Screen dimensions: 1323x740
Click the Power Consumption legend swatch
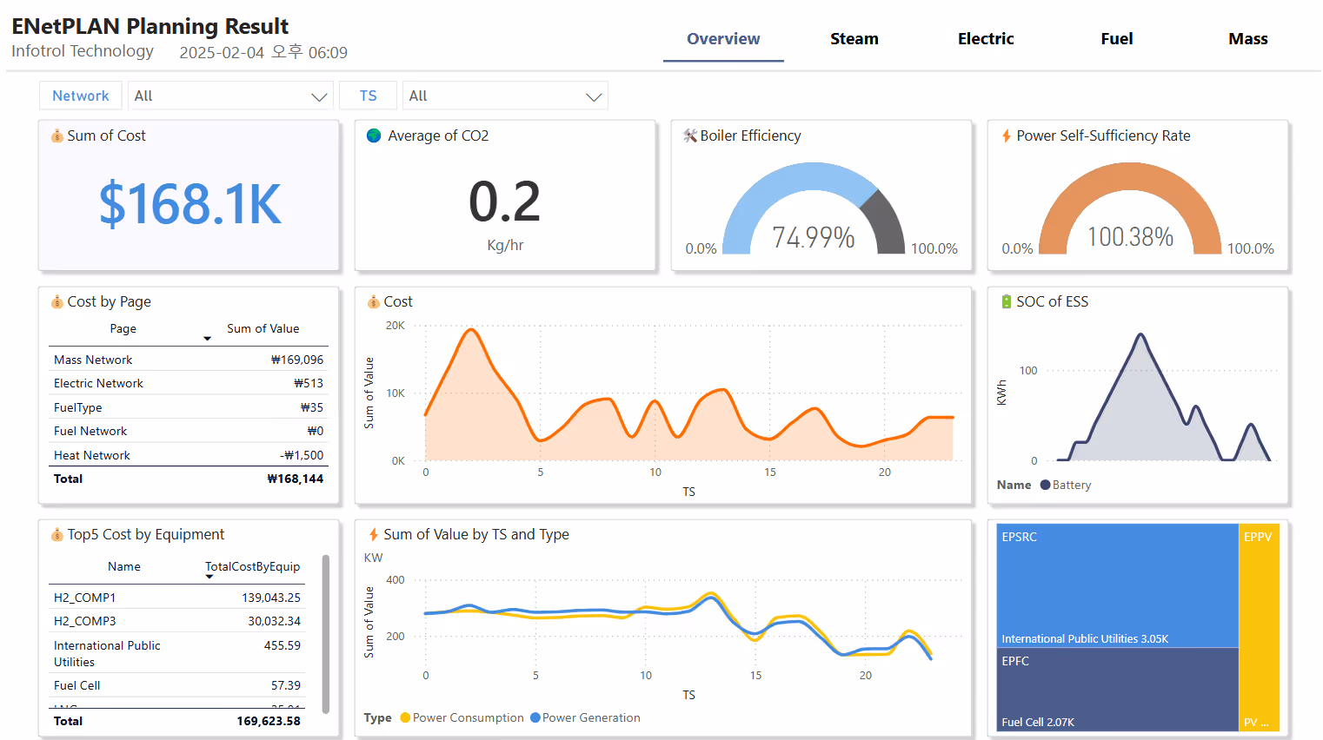pos(405,717)
